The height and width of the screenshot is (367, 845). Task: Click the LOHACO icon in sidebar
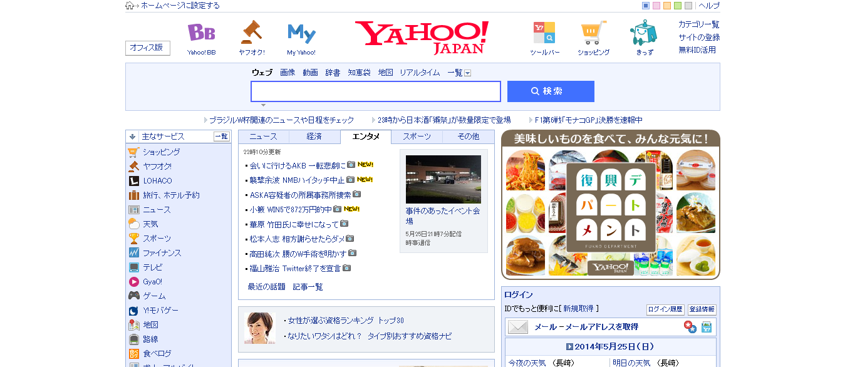pos(133,181)
